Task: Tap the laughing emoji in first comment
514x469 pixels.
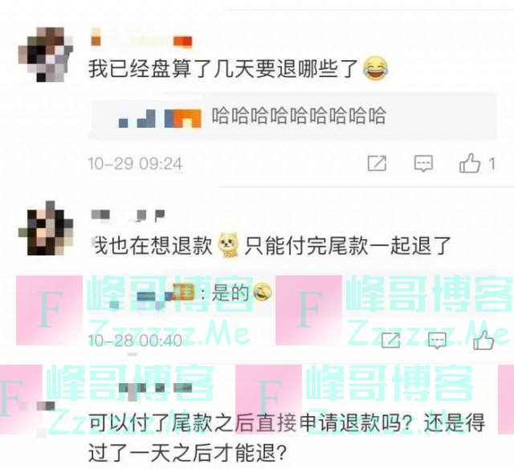Action: coord(376,68)
